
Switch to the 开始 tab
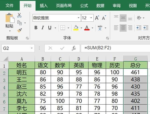[28, 5]
